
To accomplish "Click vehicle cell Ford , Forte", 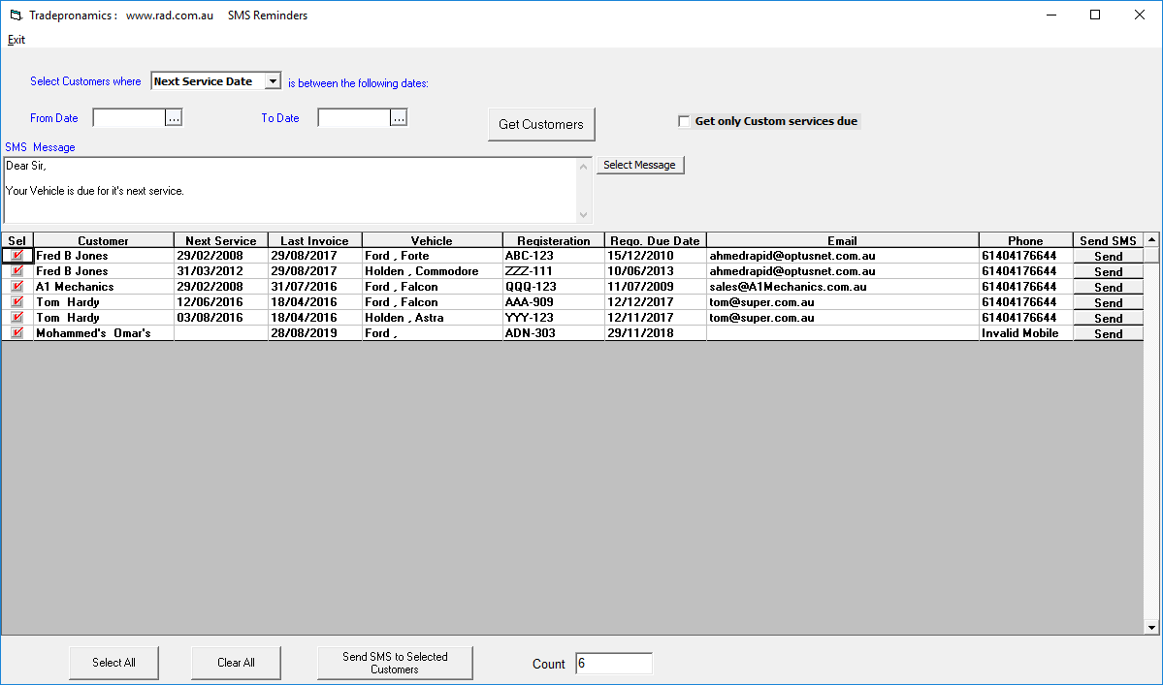I will [x=432, y=256].
